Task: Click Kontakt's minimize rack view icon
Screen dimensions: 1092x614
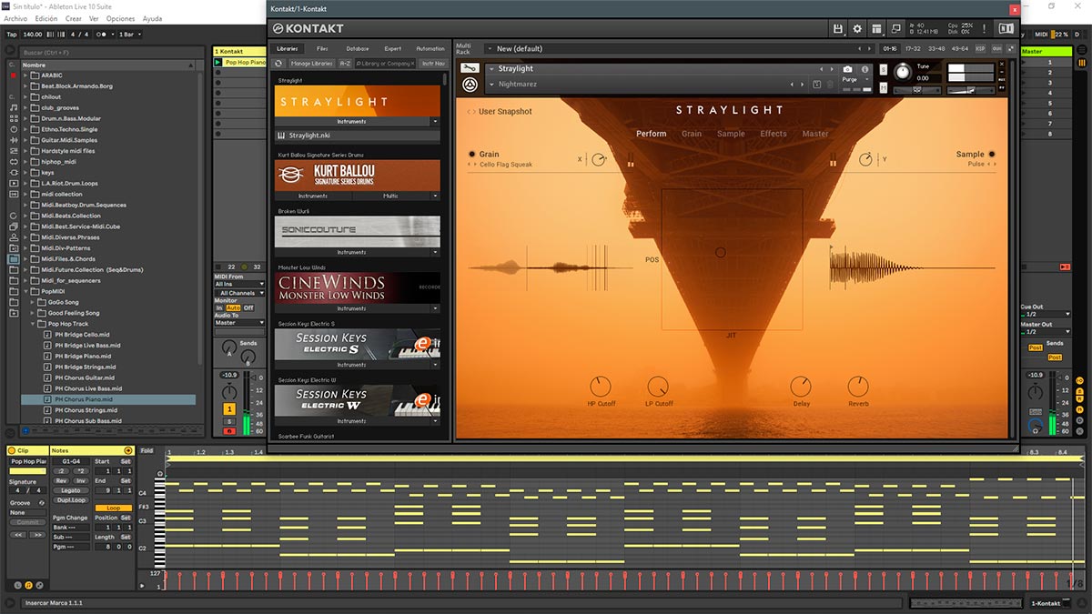Action: click(896, 29)
